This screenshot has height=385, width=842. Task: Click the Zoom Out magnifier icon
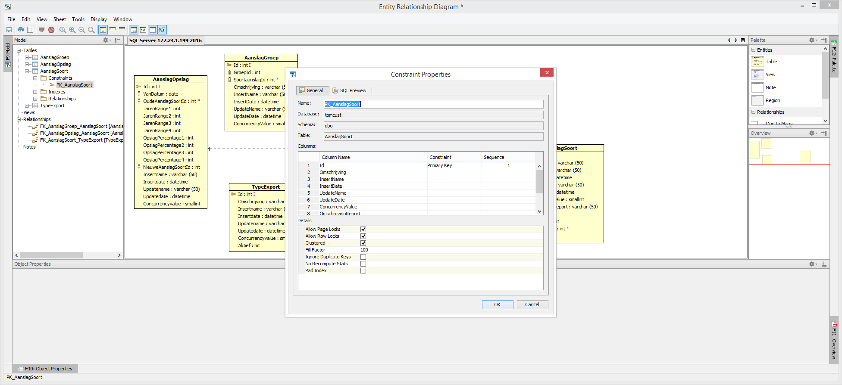81,30
